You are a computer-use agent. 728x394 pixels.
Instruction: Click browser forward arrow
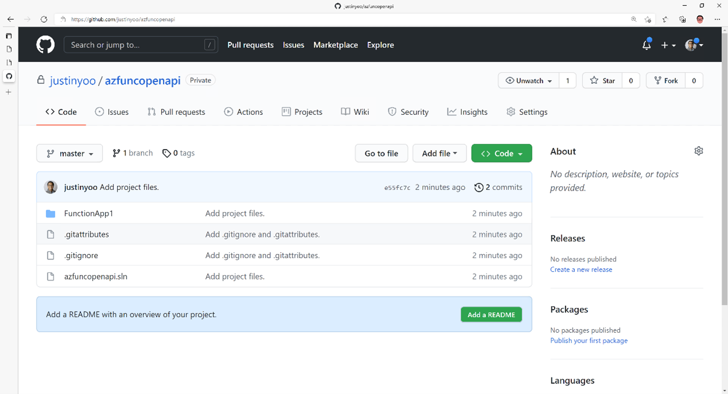pos(27,19)
